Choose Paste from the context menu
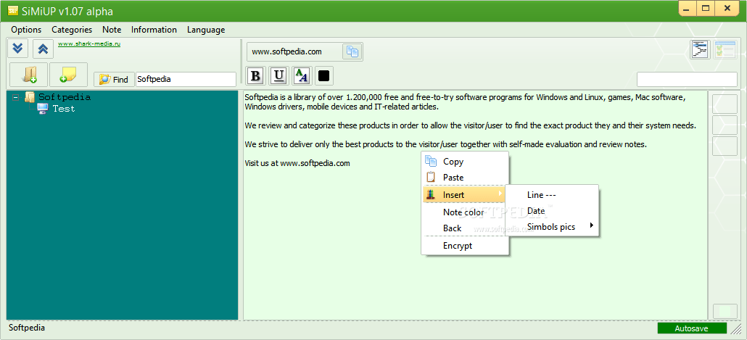747x340 pixels. coord(465,177)
